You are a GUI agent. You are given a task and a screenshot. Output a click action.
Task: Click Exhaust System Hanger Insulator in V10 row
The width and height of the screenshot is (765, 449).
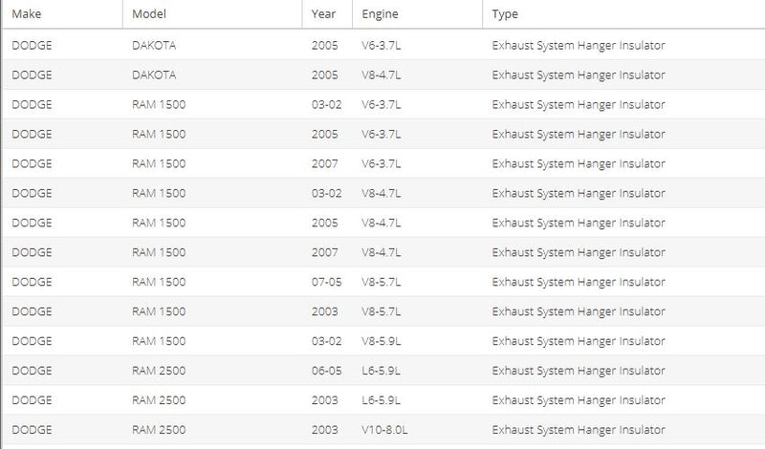click(579, 430)
